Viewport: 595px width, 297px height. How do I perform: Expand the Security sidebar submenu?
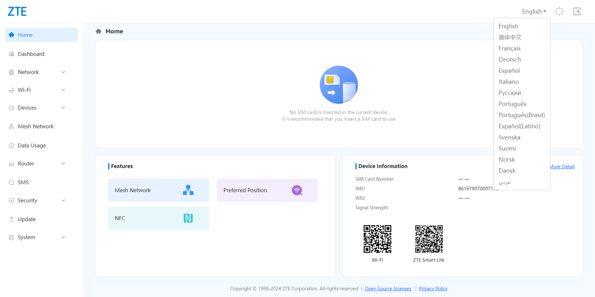[x=63, y=201]
